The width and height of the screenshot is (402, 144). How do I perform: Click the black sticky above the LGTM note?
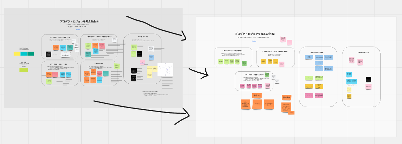pyautogui.click(x=368, y=79)
